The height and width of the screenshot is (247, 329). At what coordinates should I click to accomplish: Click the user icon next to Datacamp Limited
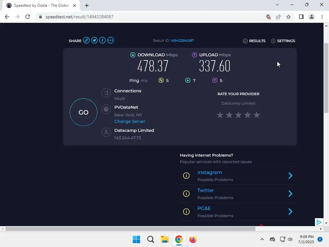pos(106,132)
